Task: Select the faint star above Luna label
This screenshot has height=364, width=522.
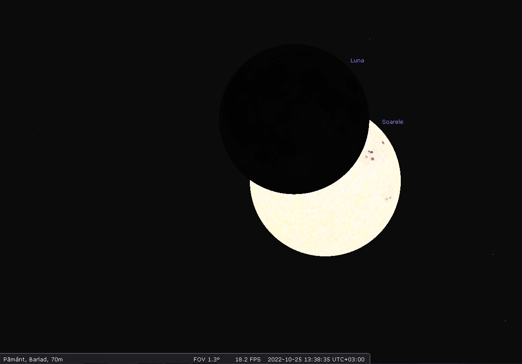Action: [x=369, y=39]
